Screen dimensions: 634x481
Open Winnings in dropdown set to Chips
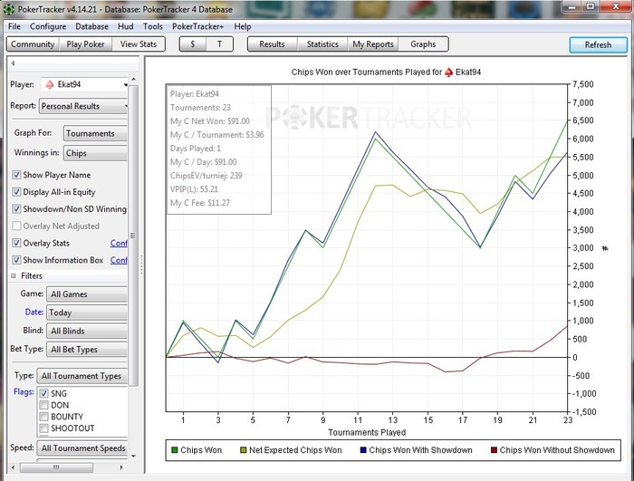95,153
